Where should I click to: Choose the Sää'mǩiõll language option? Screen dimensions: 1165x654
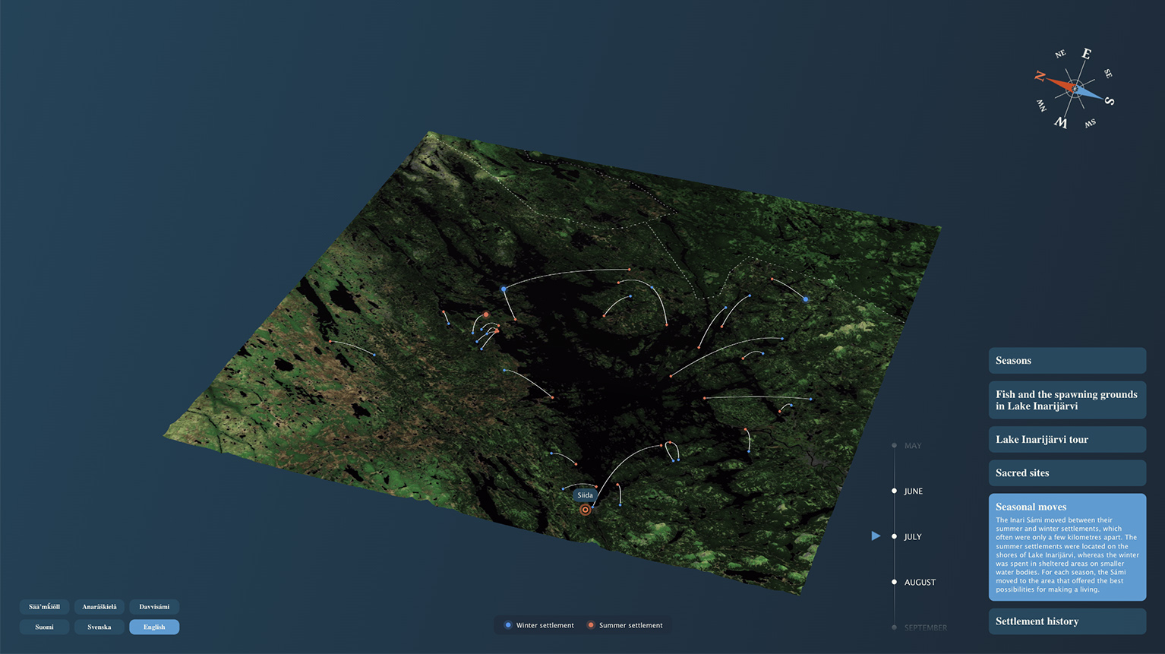(44, 607)
